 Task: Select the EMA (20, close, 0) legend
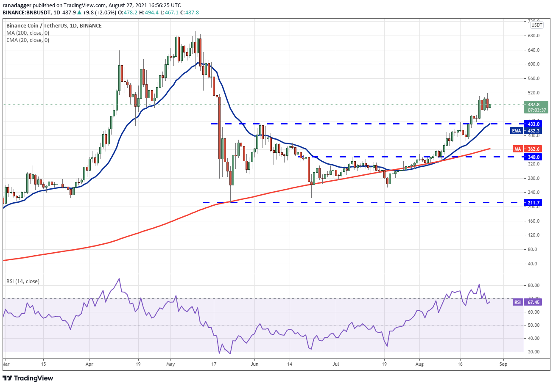pyautogui.click(x=28, y=40)
